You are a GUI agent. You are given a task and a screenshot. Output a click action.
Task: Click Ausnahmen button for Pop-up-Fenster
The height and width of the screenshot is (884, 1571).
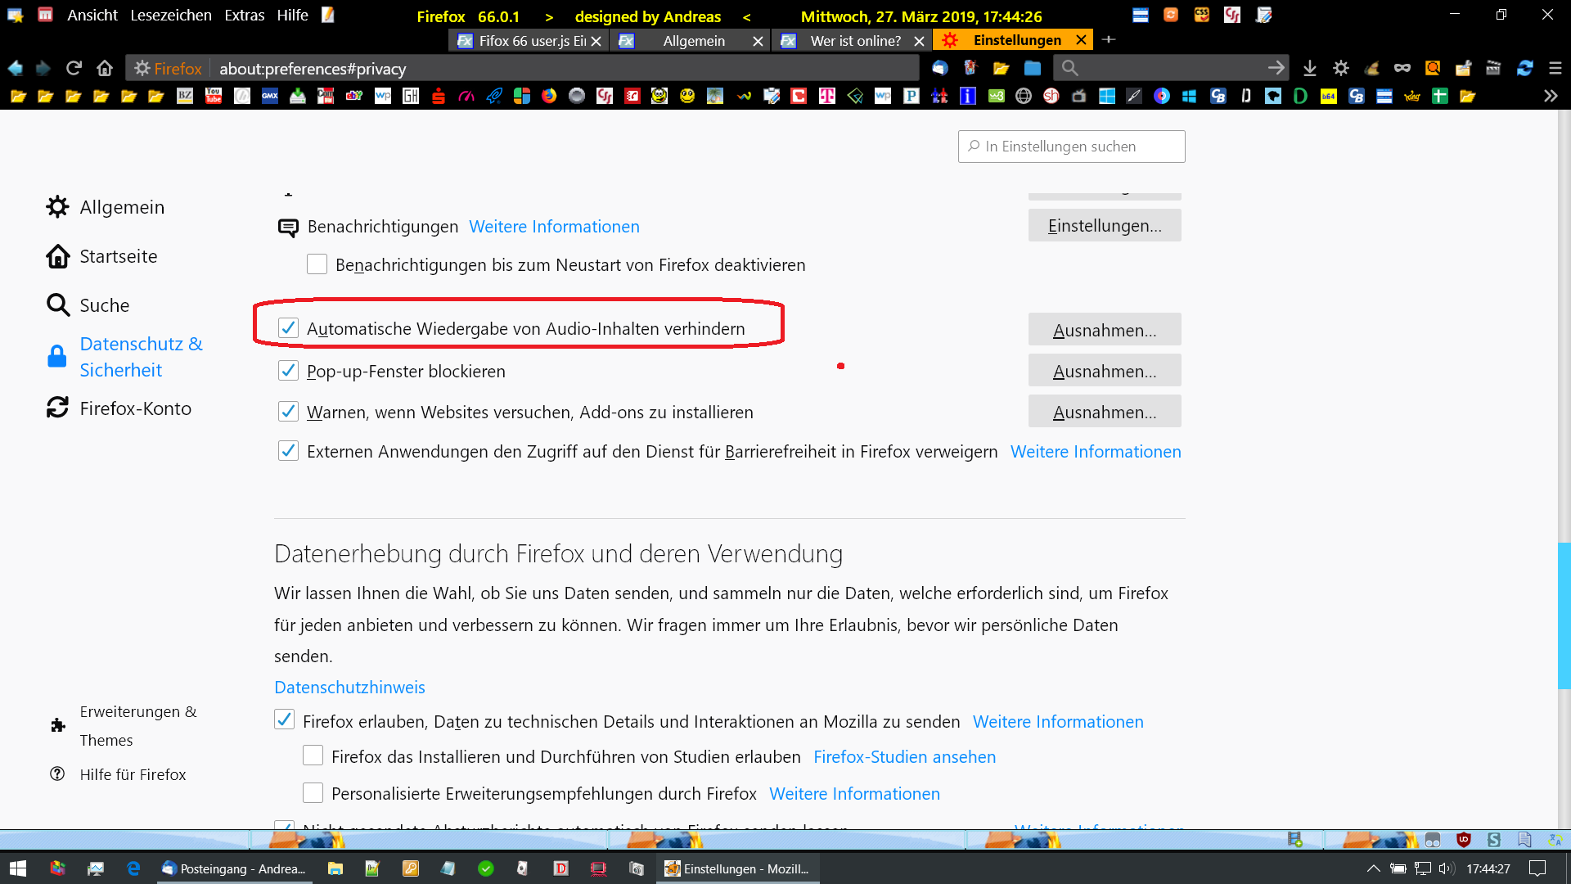(1104, 371)
